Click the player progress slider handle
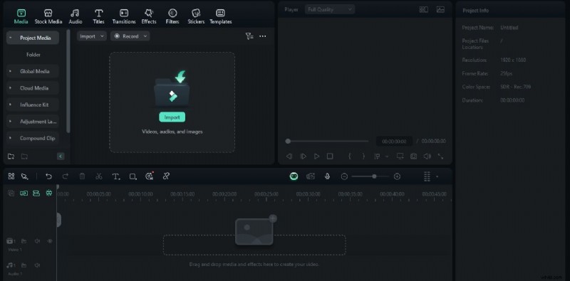This screenshot has height=281, width=570. [x=288, y=142]
